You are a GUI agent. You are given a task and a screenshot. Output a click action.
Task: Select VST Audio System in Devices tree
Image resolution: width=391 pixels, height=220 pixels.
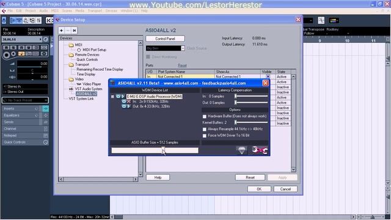coord(89,89)
